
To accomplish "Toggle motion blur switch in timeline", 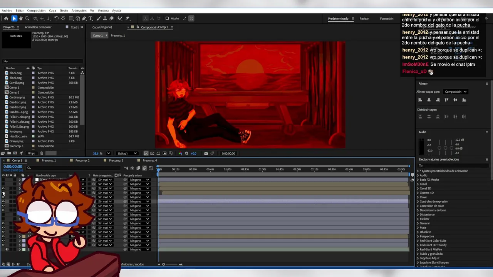I will [144, 168].
